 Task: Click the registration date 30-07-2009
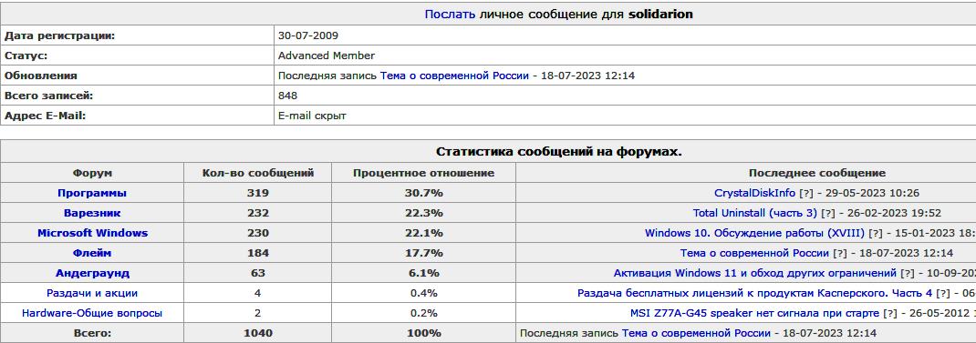308,35
